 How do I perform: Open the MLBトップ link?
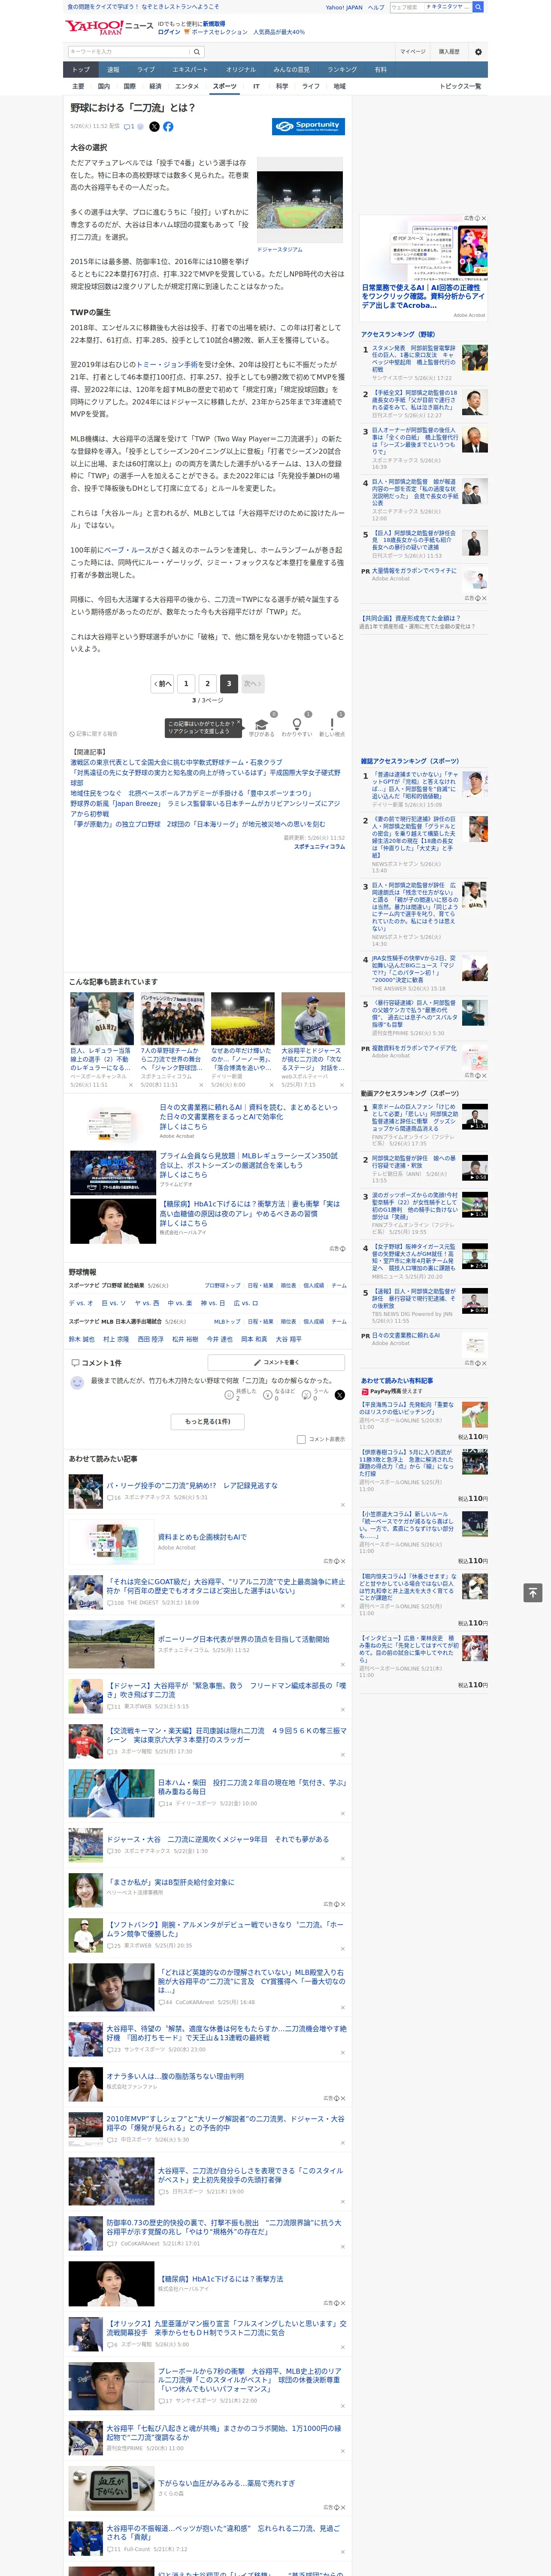tap(226, 1322)
